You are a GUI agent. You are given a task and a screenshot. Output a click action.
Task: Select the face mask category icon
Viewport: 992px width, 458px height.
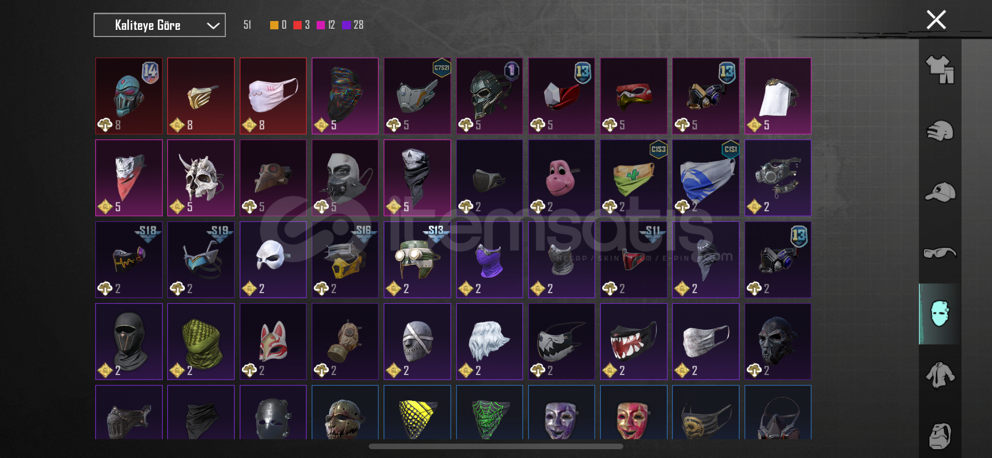pos(940,314)
